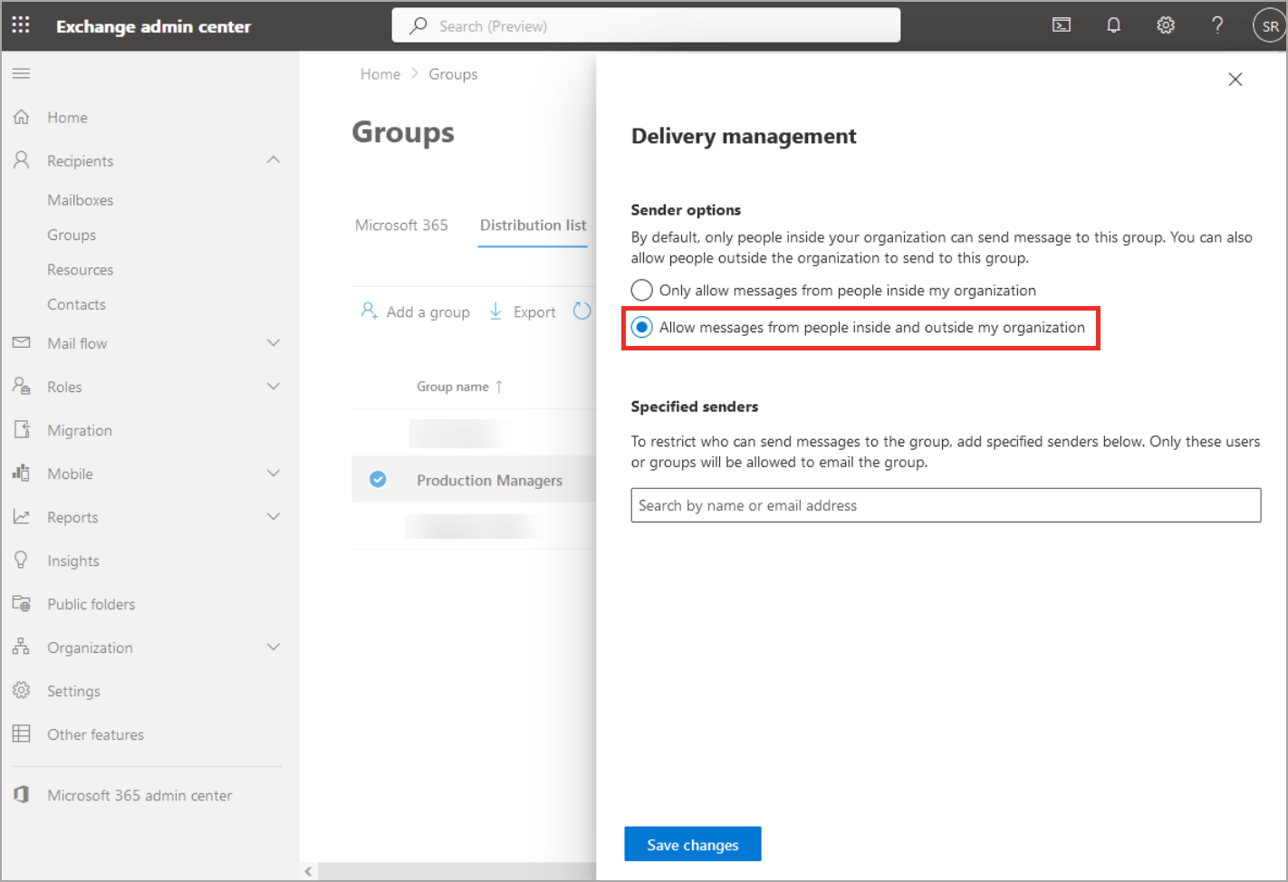Close the Delivery management panel
Screen dimensions: 1288x882
pos(1235,80)
